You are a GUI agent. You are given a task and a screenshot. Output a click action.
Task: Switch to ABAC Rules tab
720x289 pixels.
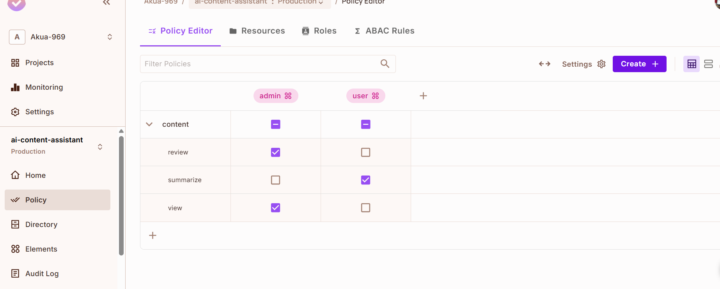pos(384,31)
